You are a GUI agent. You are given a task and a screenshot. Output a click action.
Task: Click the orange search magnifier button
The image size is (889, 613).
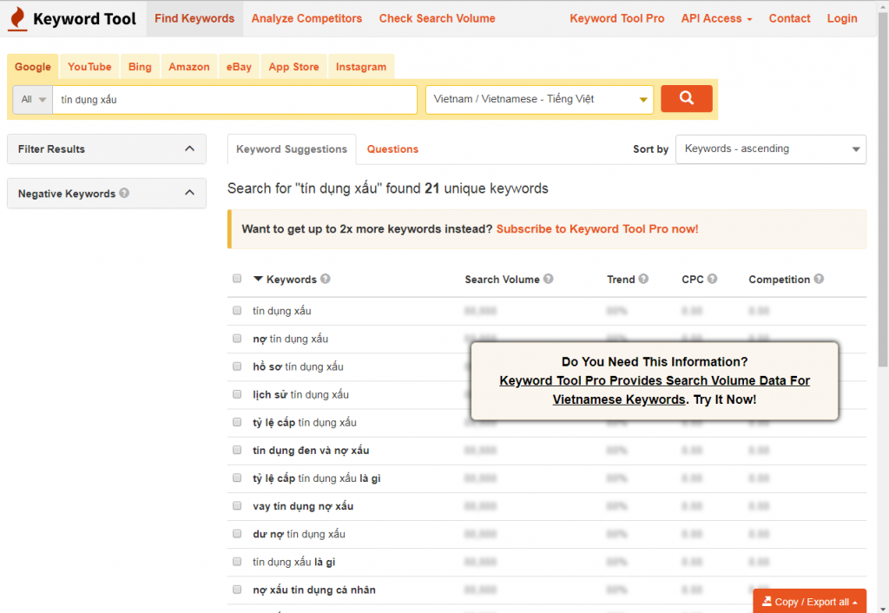686,98
